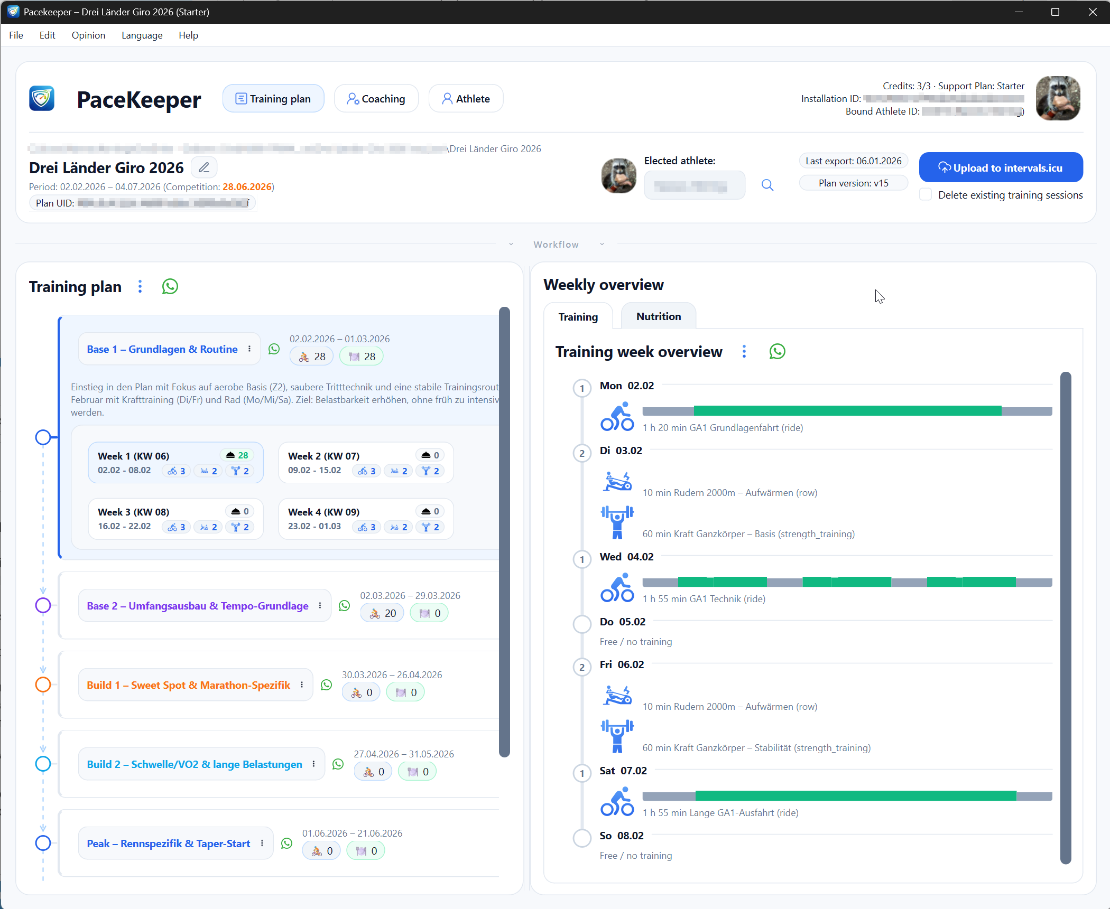Image resolution: width=1110 pixels, height=909 pixels.
Task: Select the Build 1 phase timeline circle
Action: point(43,685)
